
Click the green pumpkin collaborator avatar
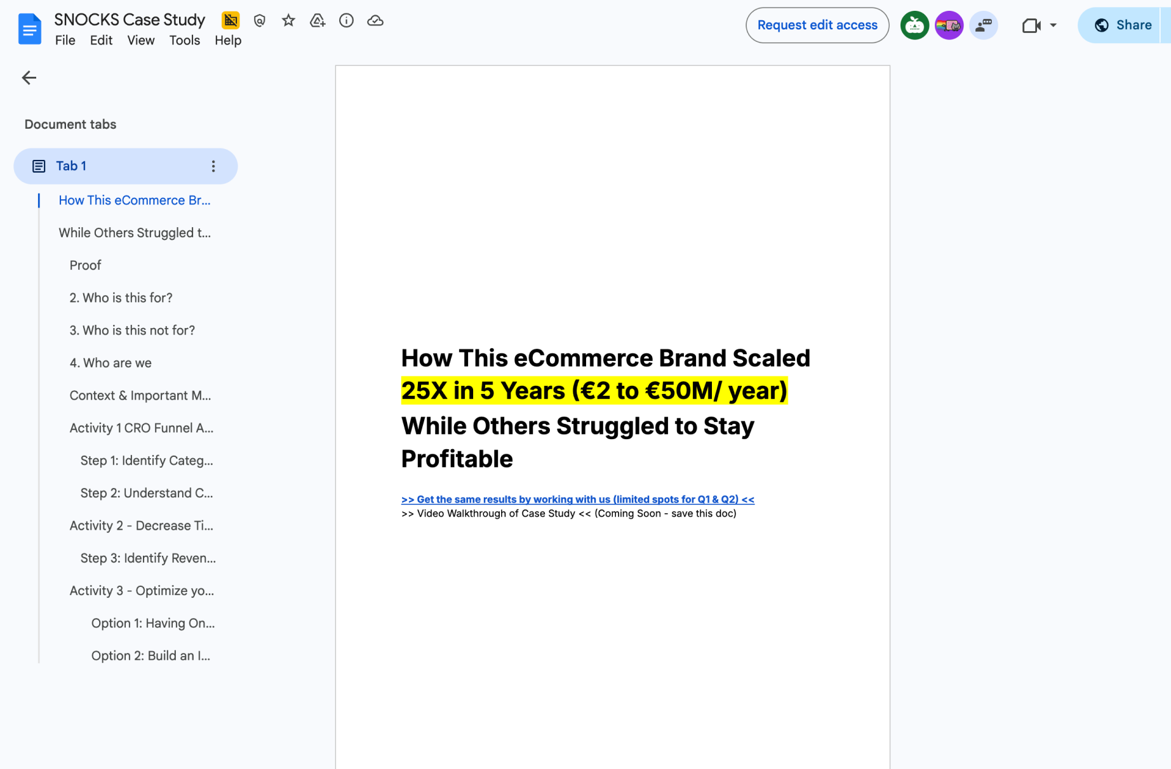point(914,25)
